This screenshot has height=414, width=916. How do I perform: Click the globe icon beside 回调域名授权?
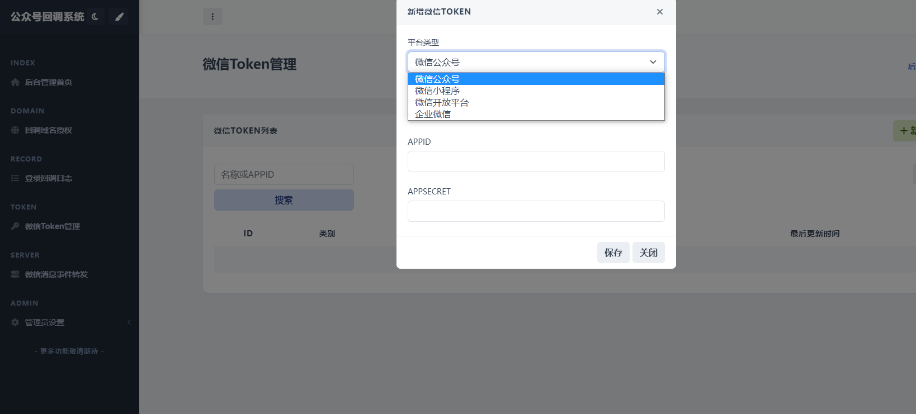click(x=15, y=130)
